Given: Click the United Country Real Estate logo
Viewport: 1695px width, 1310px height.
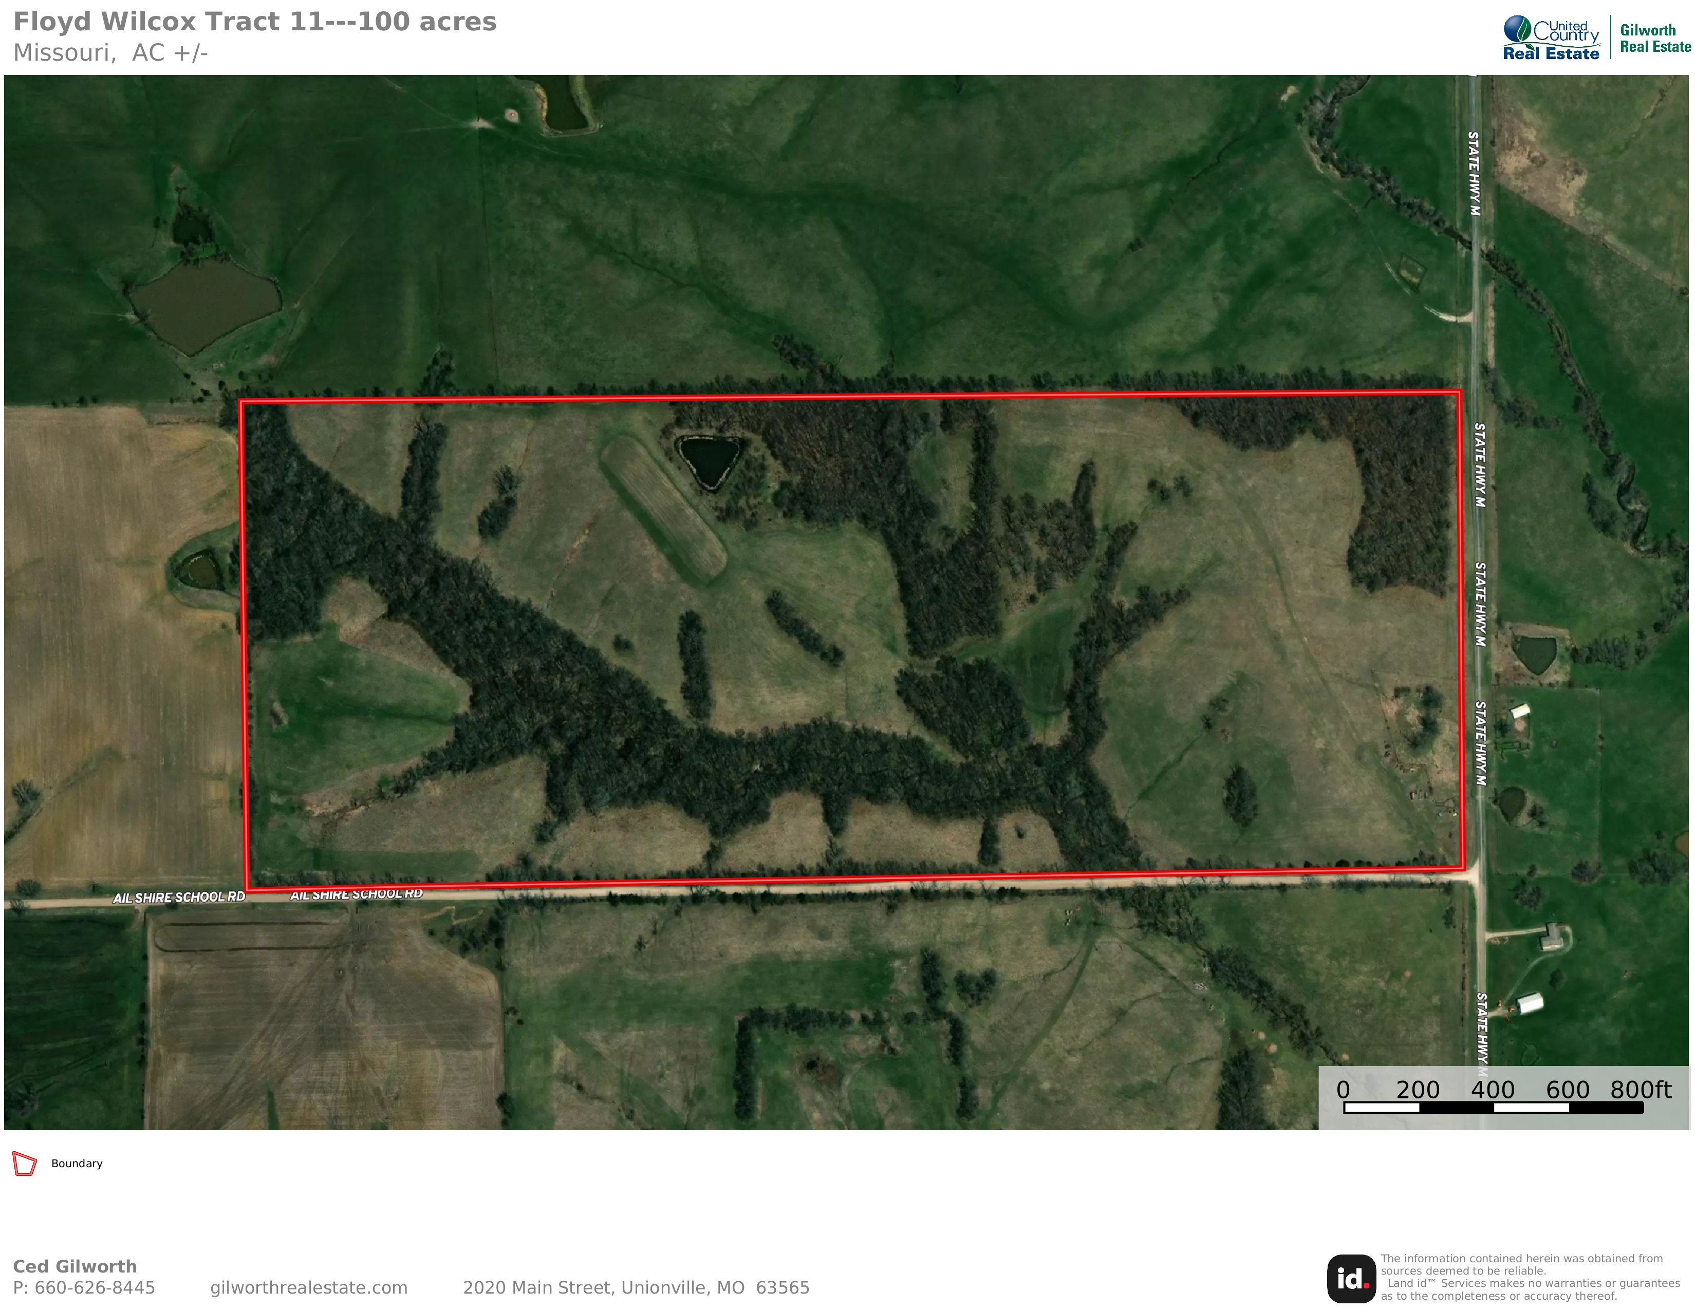Looking at the screenshot, I should [1551, 38].
